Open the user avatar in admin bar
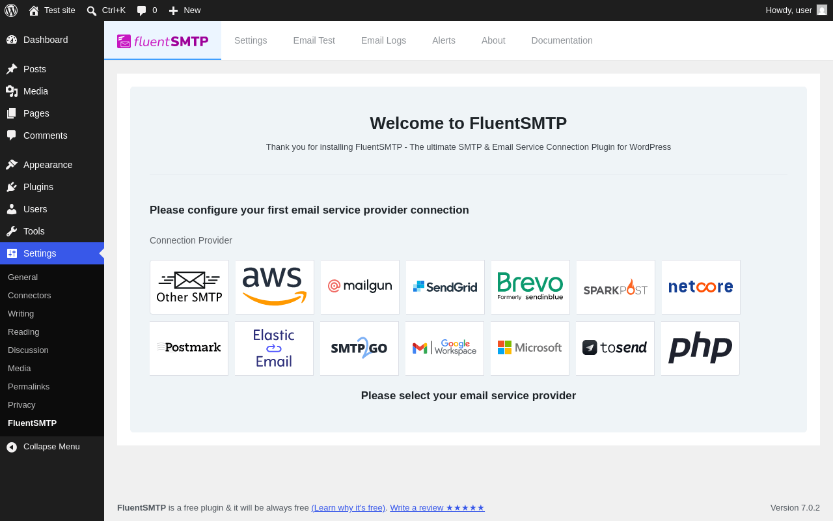 pos(822,10)
